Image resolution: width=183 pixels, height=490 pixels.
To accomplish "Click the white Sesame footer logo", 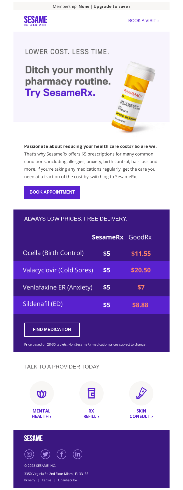I will coord(33,438).
